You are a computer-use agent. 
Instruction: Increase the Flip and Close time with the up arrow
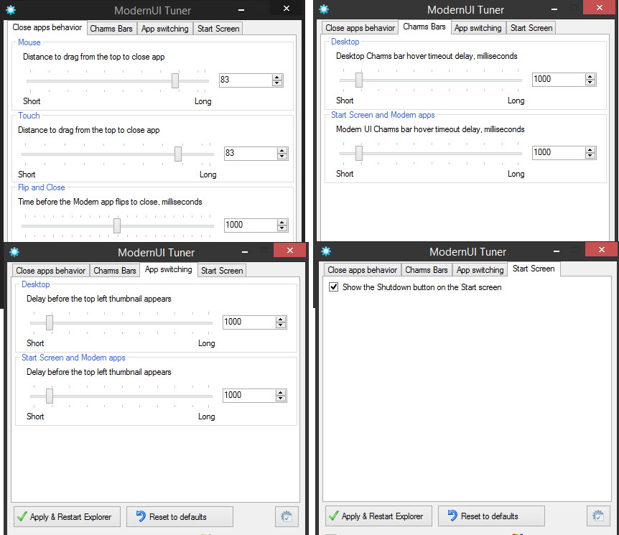coord(282,223)
